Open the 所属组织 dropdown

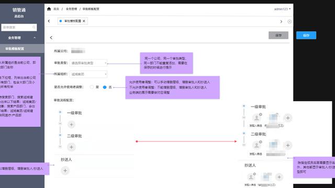coord(88,74)
